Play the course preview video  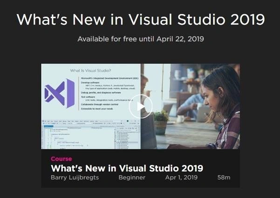(141, 106)
